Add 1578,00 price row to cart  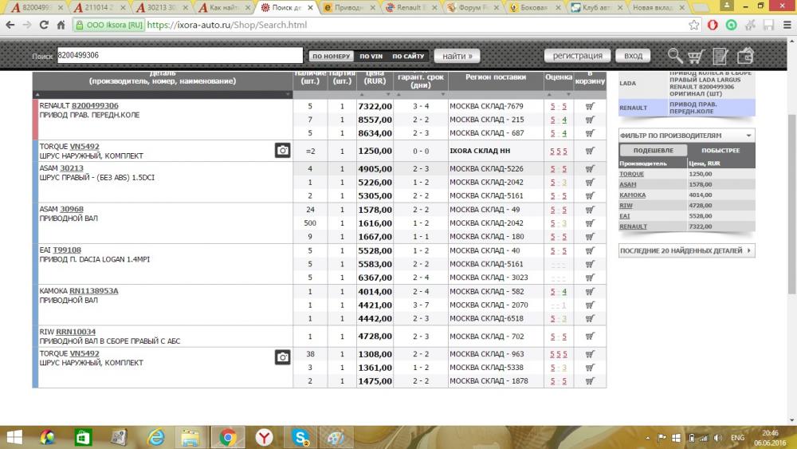point(590,210)
